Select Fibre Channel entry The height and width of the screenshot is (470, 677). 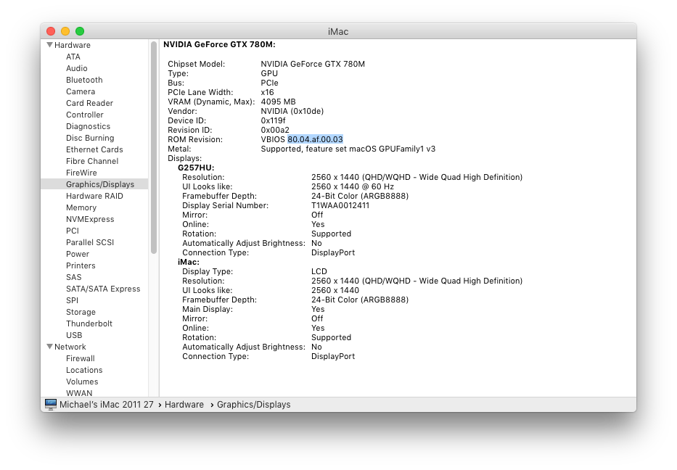pyautogui.click(x=92, y=162)
